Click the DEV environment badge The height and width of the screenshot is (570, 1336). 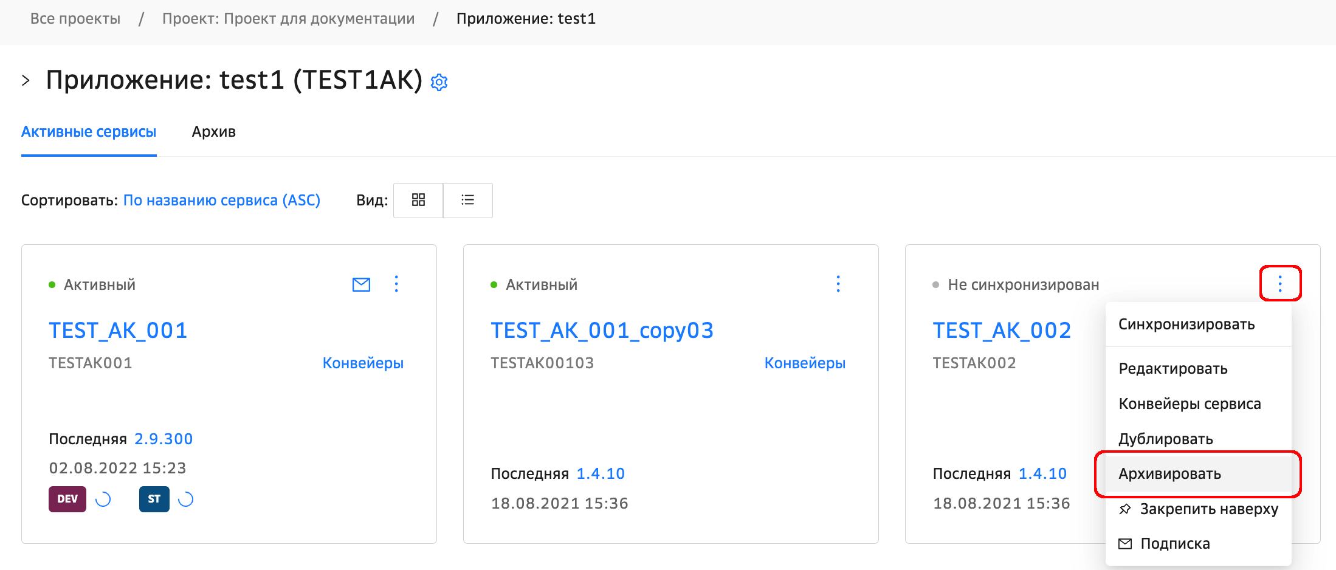coord(67,499)
